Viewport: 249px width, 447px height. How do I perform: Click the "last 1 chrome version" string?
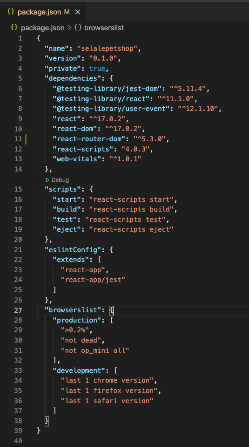[x=107, y=380]
